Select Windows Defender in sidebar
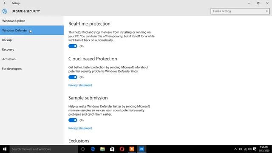Screen dimensions: 272x153 coord(32,30)
